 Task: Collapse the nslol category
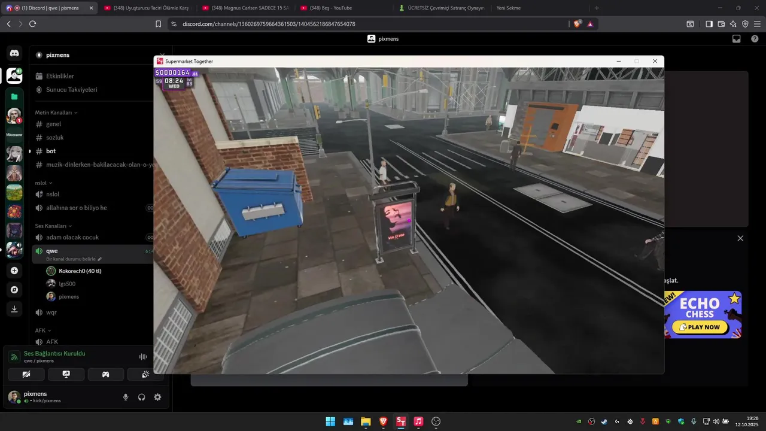click(x=44, y=183)
